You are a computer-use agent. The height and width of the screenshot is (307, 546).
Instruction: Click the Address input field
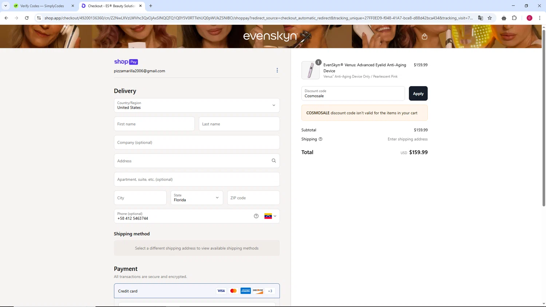point(197,161)
